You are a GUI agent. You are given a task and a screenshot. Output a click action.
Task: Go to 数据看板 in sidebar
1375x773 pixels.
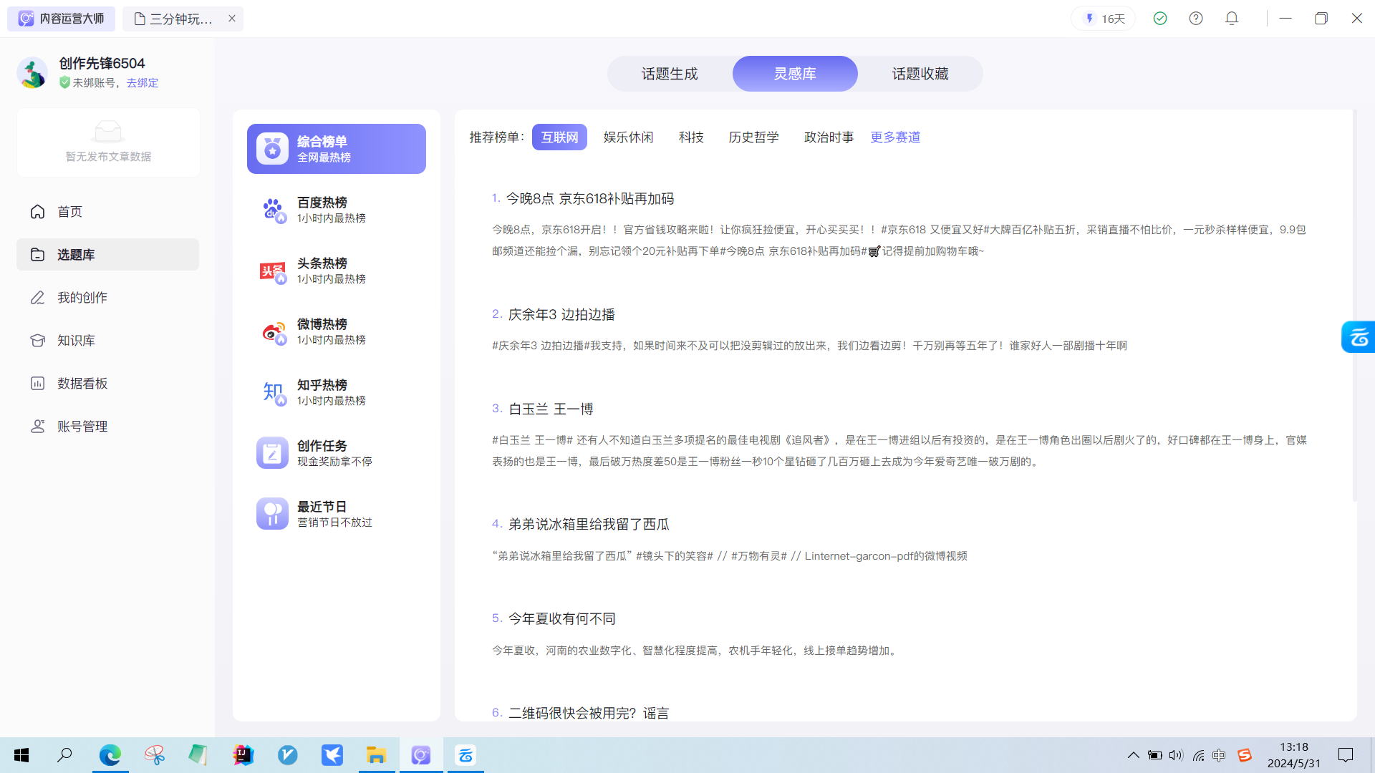(82, 384)
